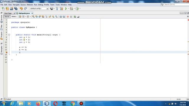Click the Uncomment editor toolbar icon
This screenshot has width=189, height=106.
[x=78, y=17]
